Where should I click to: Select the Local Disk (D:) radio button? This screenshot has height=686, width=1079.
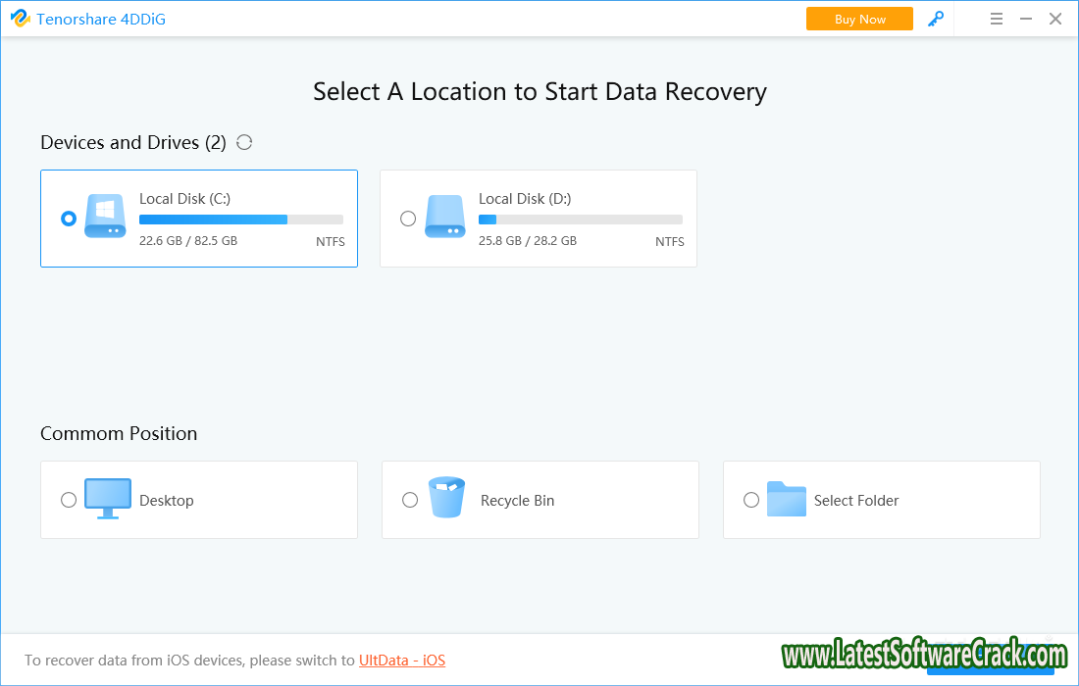pos(408,219)
